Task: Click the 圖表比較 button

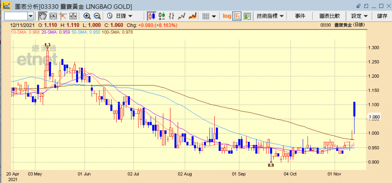Action: point(329,16)
